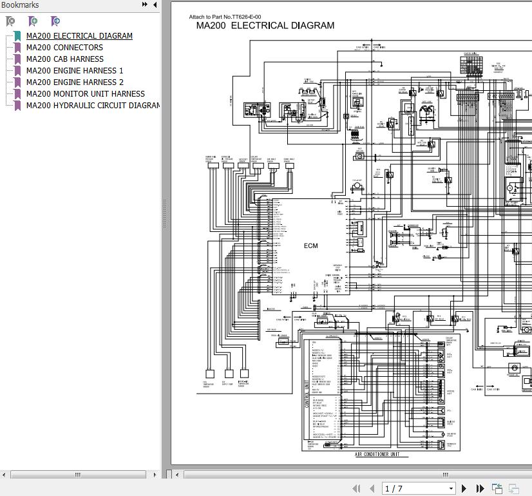The width and height of the screenshot is (532, 496).
Task: Click the bookmark icon beside MA200 CONNECTORS
Action: pyautogui.click(x=17, y=48)
